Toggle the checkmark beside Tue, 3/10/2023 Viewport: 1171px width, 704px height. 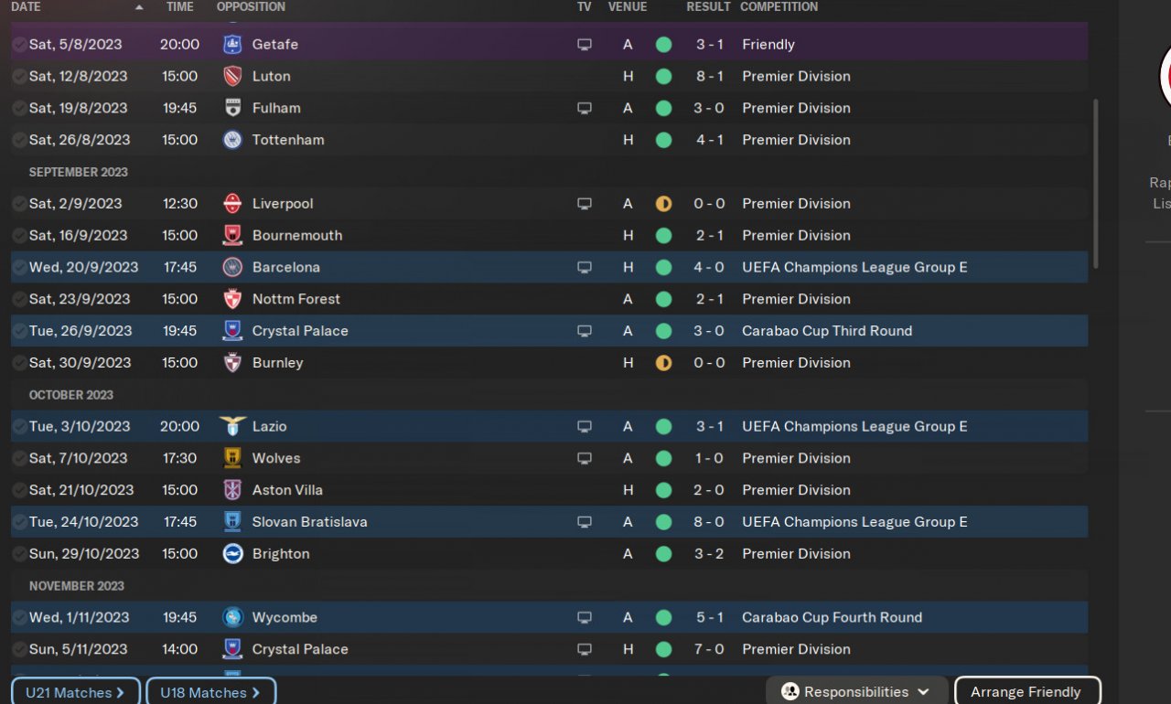pyautogui.click(x=19, y=426)
